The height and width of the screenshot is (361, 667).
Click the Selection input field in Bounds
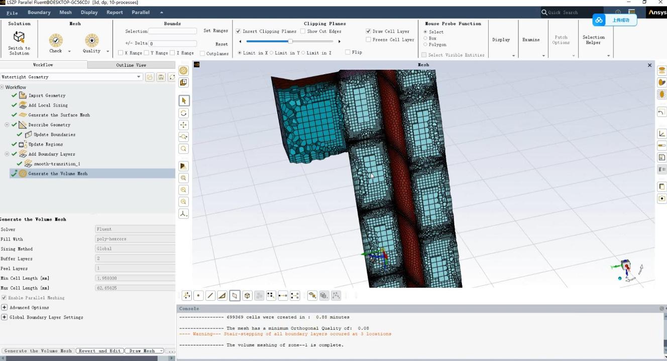(x=172, y=31)
